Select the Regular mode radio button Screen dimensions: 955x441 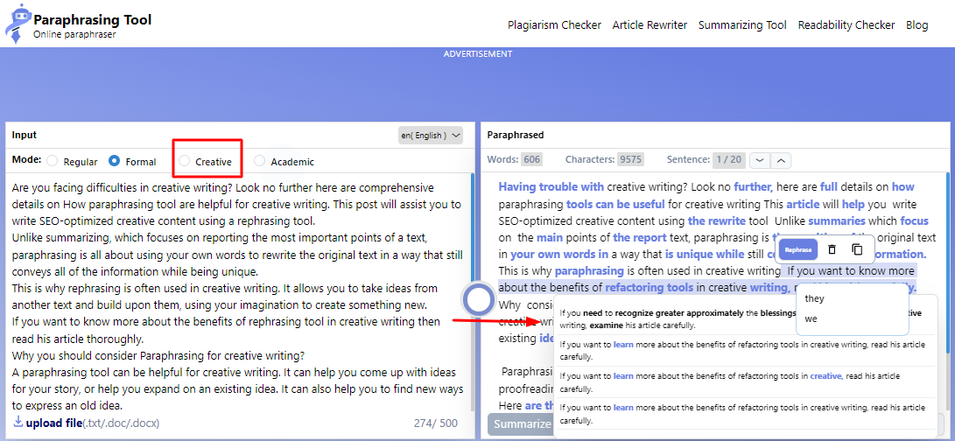(x=53, y=161)
